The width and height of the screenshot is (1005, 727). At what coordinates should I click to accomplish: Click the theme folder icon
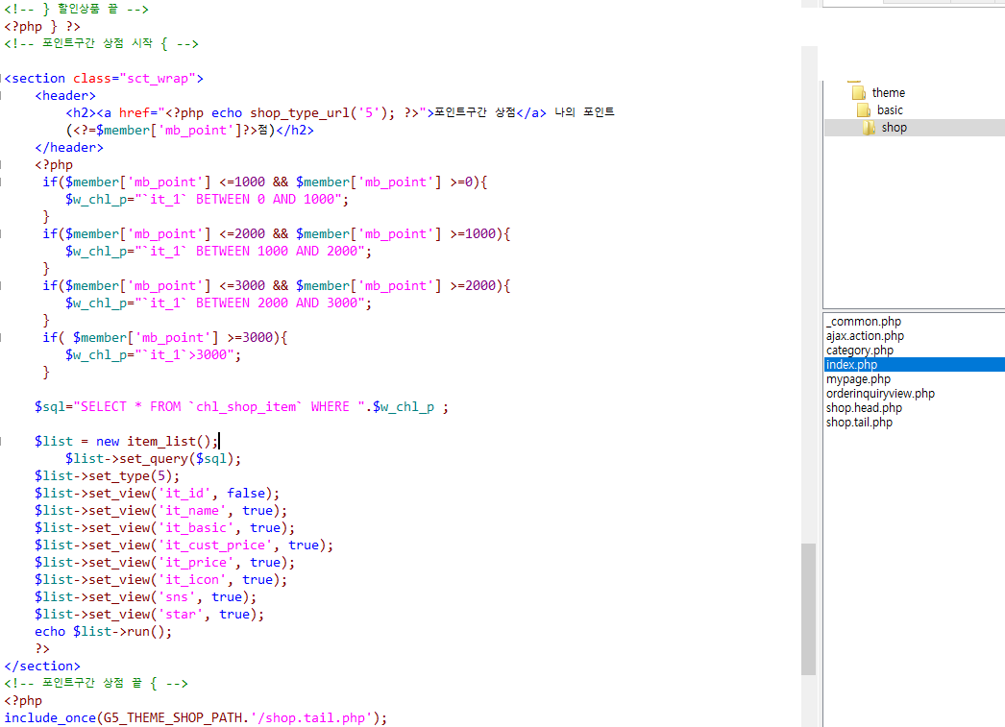pyautogui.click(x=858, y=93)
